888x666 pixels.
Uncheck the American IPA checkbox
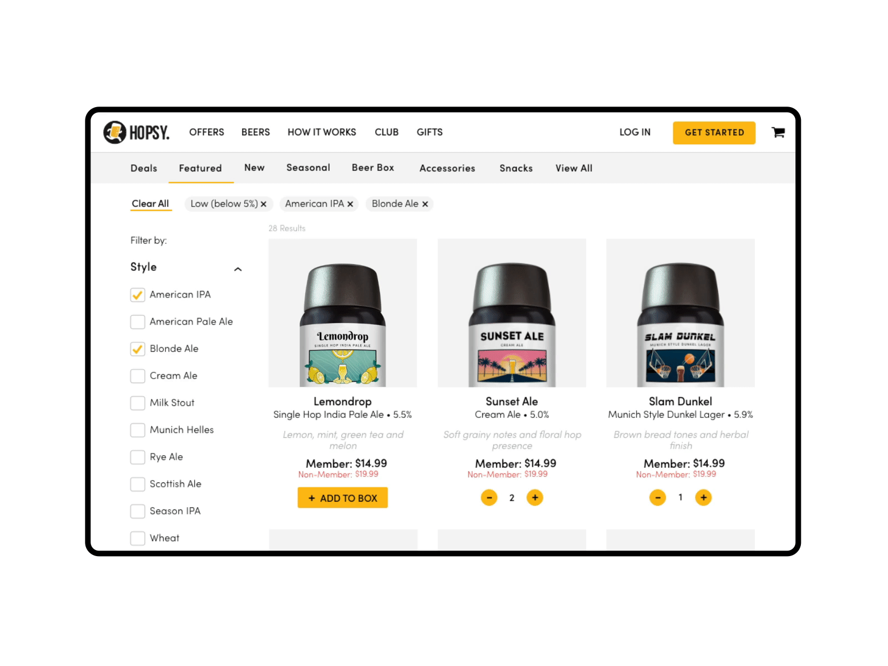coord(138,295)
